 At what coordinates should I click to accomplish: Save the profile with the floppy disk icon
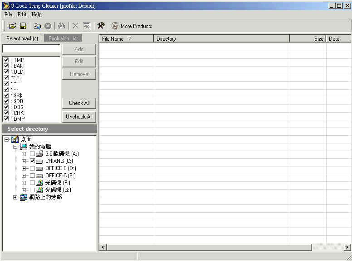[23, 26]
